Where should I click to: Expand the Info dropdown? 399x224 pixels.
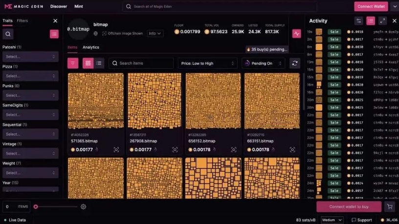155,34
